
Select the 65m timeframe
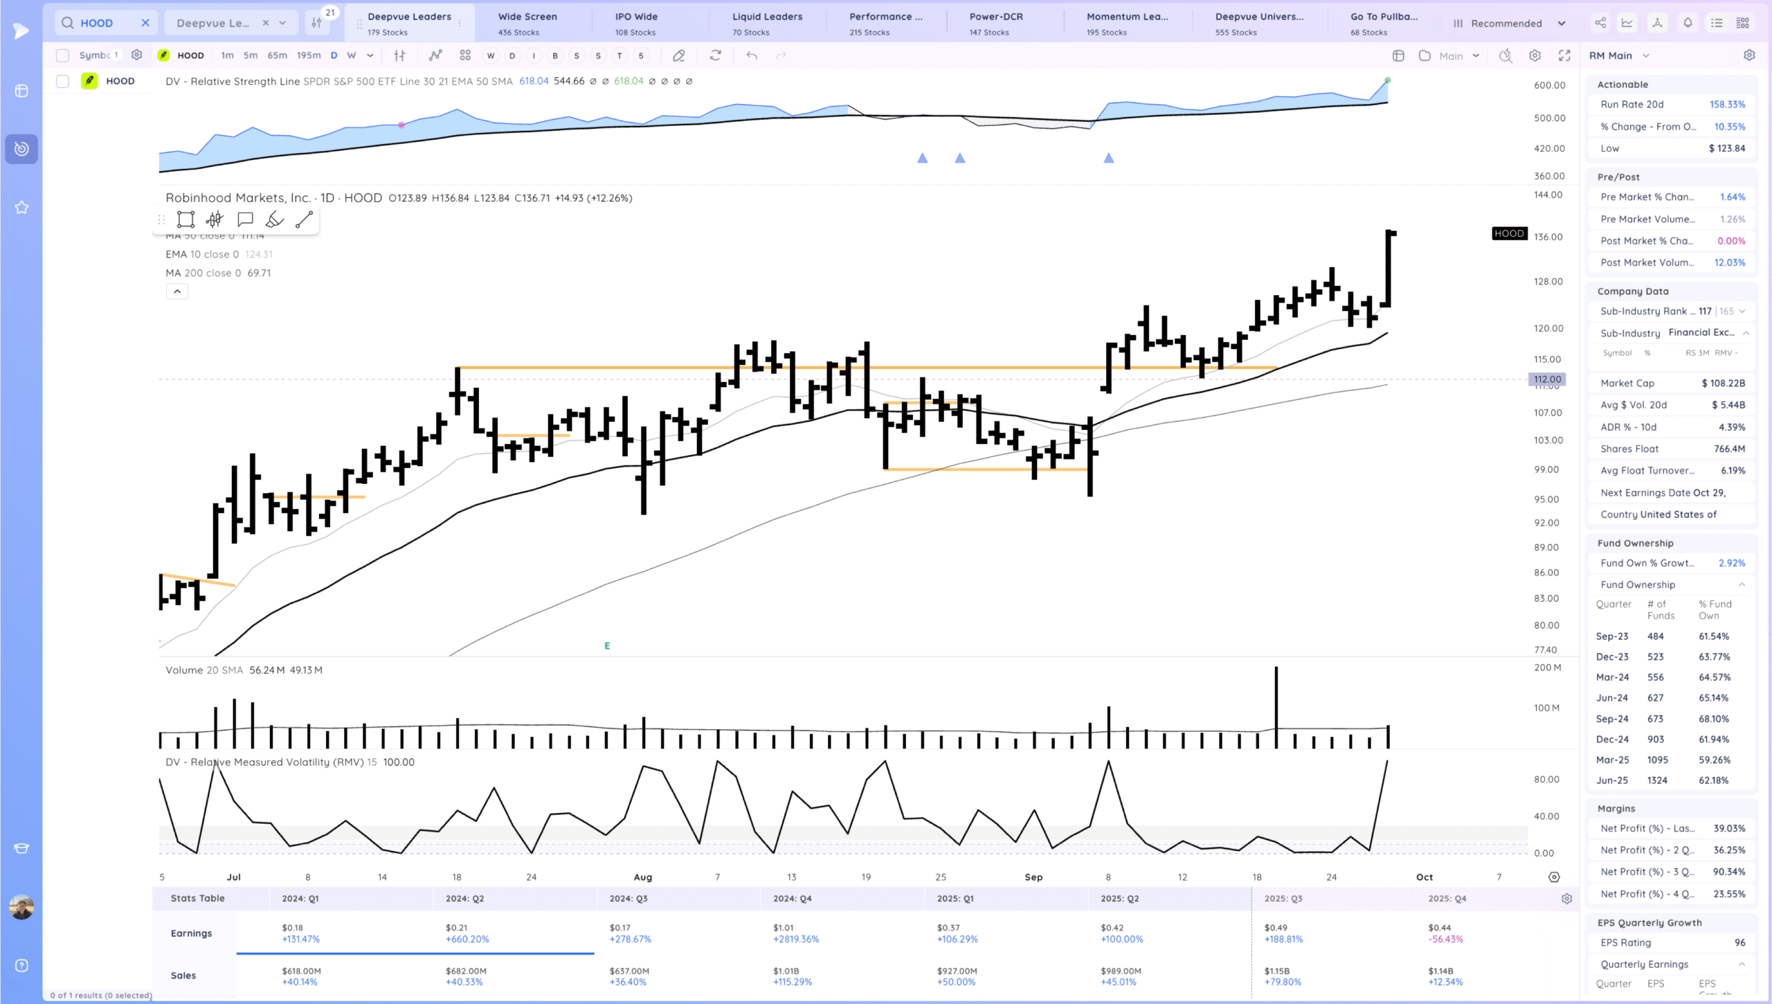click(x=277, y=55)
